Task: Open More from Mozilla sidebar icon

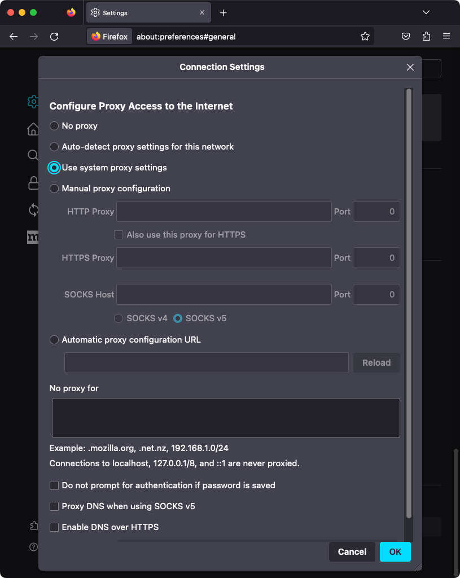Action: (33, 237)
